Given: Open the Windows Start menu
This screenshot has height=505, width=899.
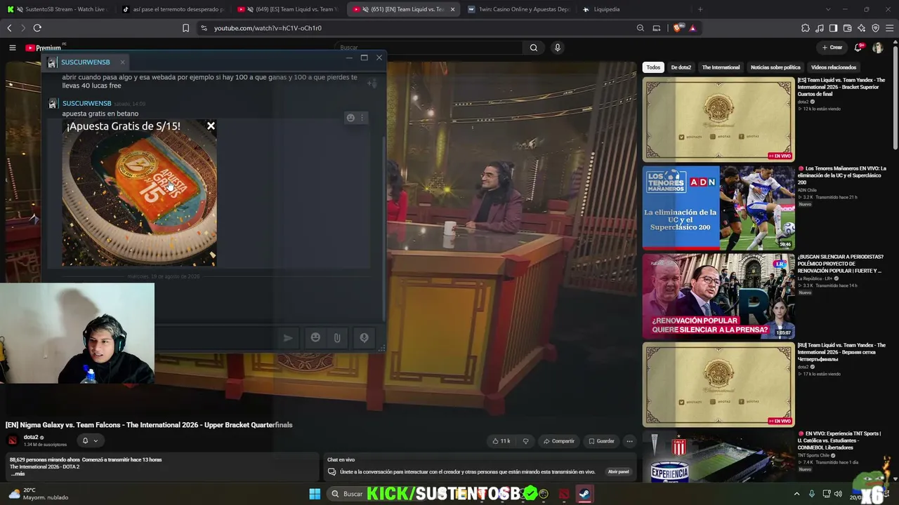Looking at the screenshot, I should 315,494.
